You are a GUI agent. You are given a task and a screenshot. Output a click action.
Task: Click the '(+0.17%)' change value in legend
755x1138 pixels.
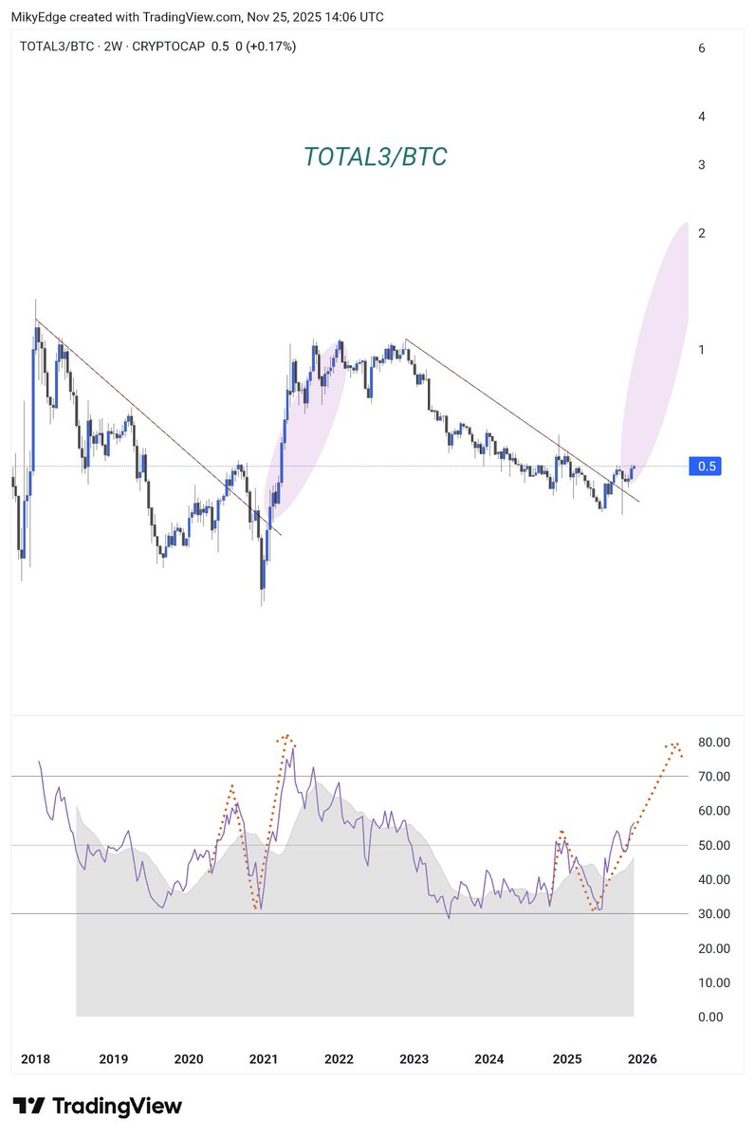[270, 46]
